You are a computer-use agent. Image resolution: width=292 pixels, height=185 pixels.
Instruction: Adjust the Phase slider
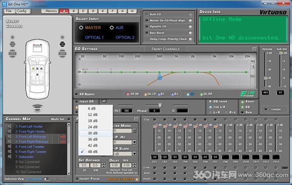[160, 105]
